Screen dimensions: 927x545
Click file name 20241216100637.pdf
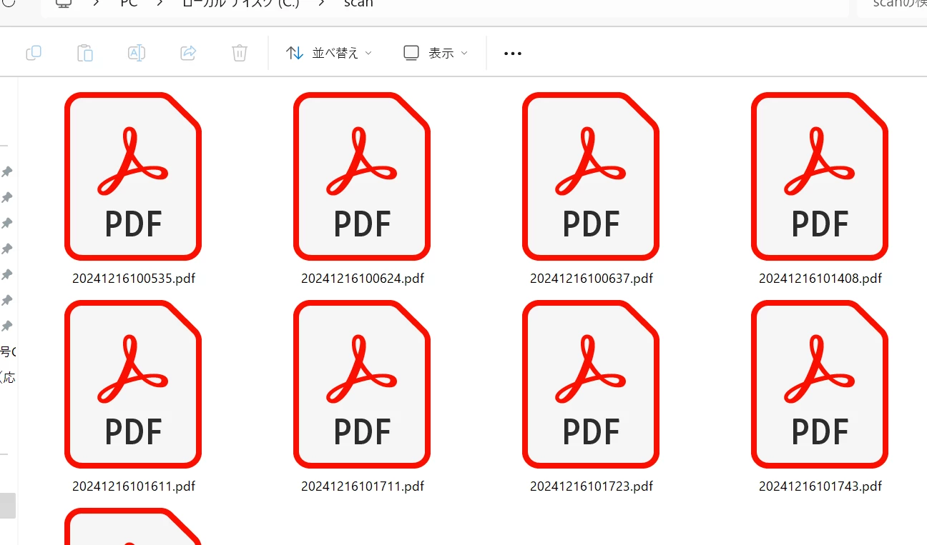(x=592, y=279)
